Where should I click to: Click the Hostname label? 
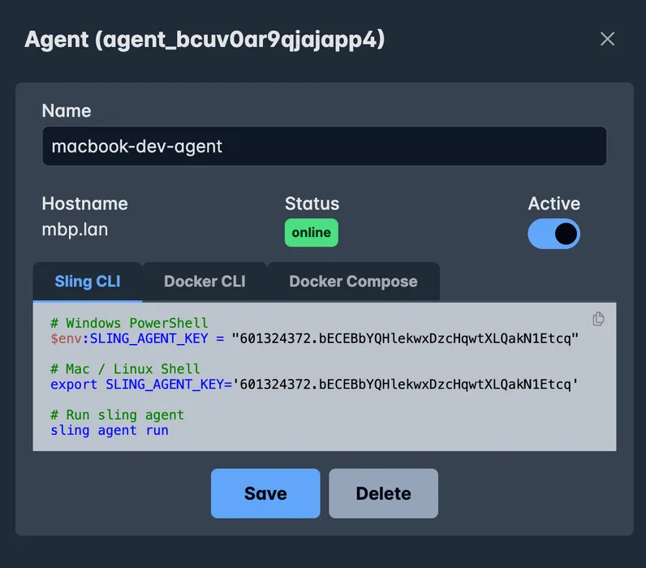85,204
